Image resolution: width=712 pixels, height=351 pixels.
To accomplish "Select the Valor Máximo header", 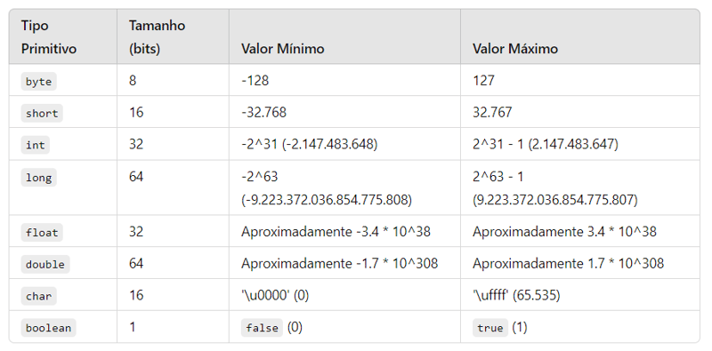I will pyautogui.click(x=515, y=49).
